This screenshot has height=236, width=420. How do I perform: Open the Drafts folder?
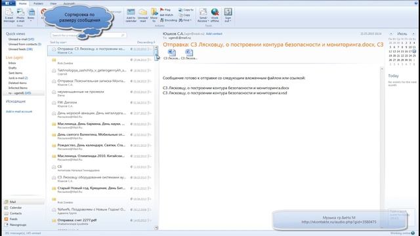tap(12, 68)
